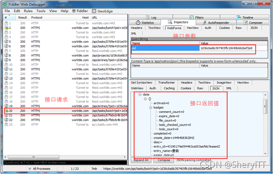Collapse the data node in JSON tree
Screen dimensions: 273x174
[140, 95]
